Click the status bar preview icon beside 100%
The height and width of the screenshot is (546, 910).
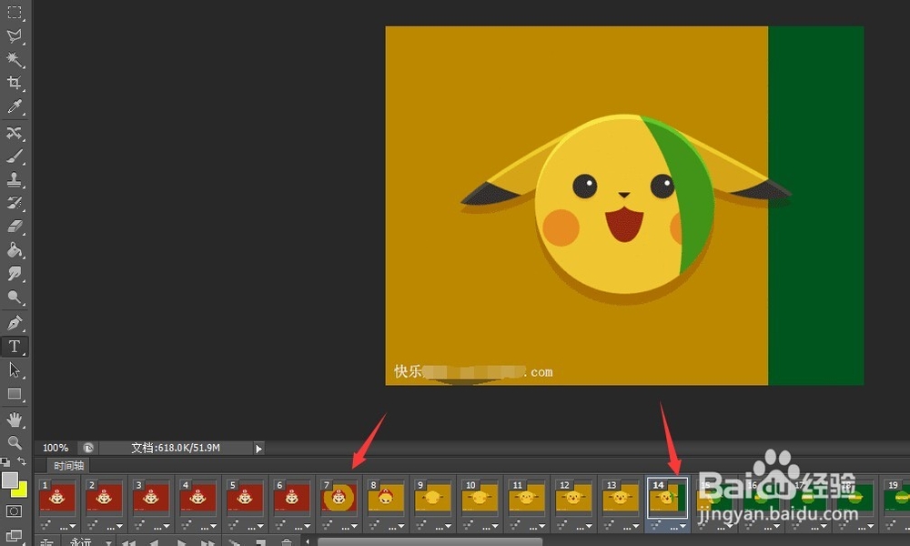pyautogui.click(x=88, y=448)
